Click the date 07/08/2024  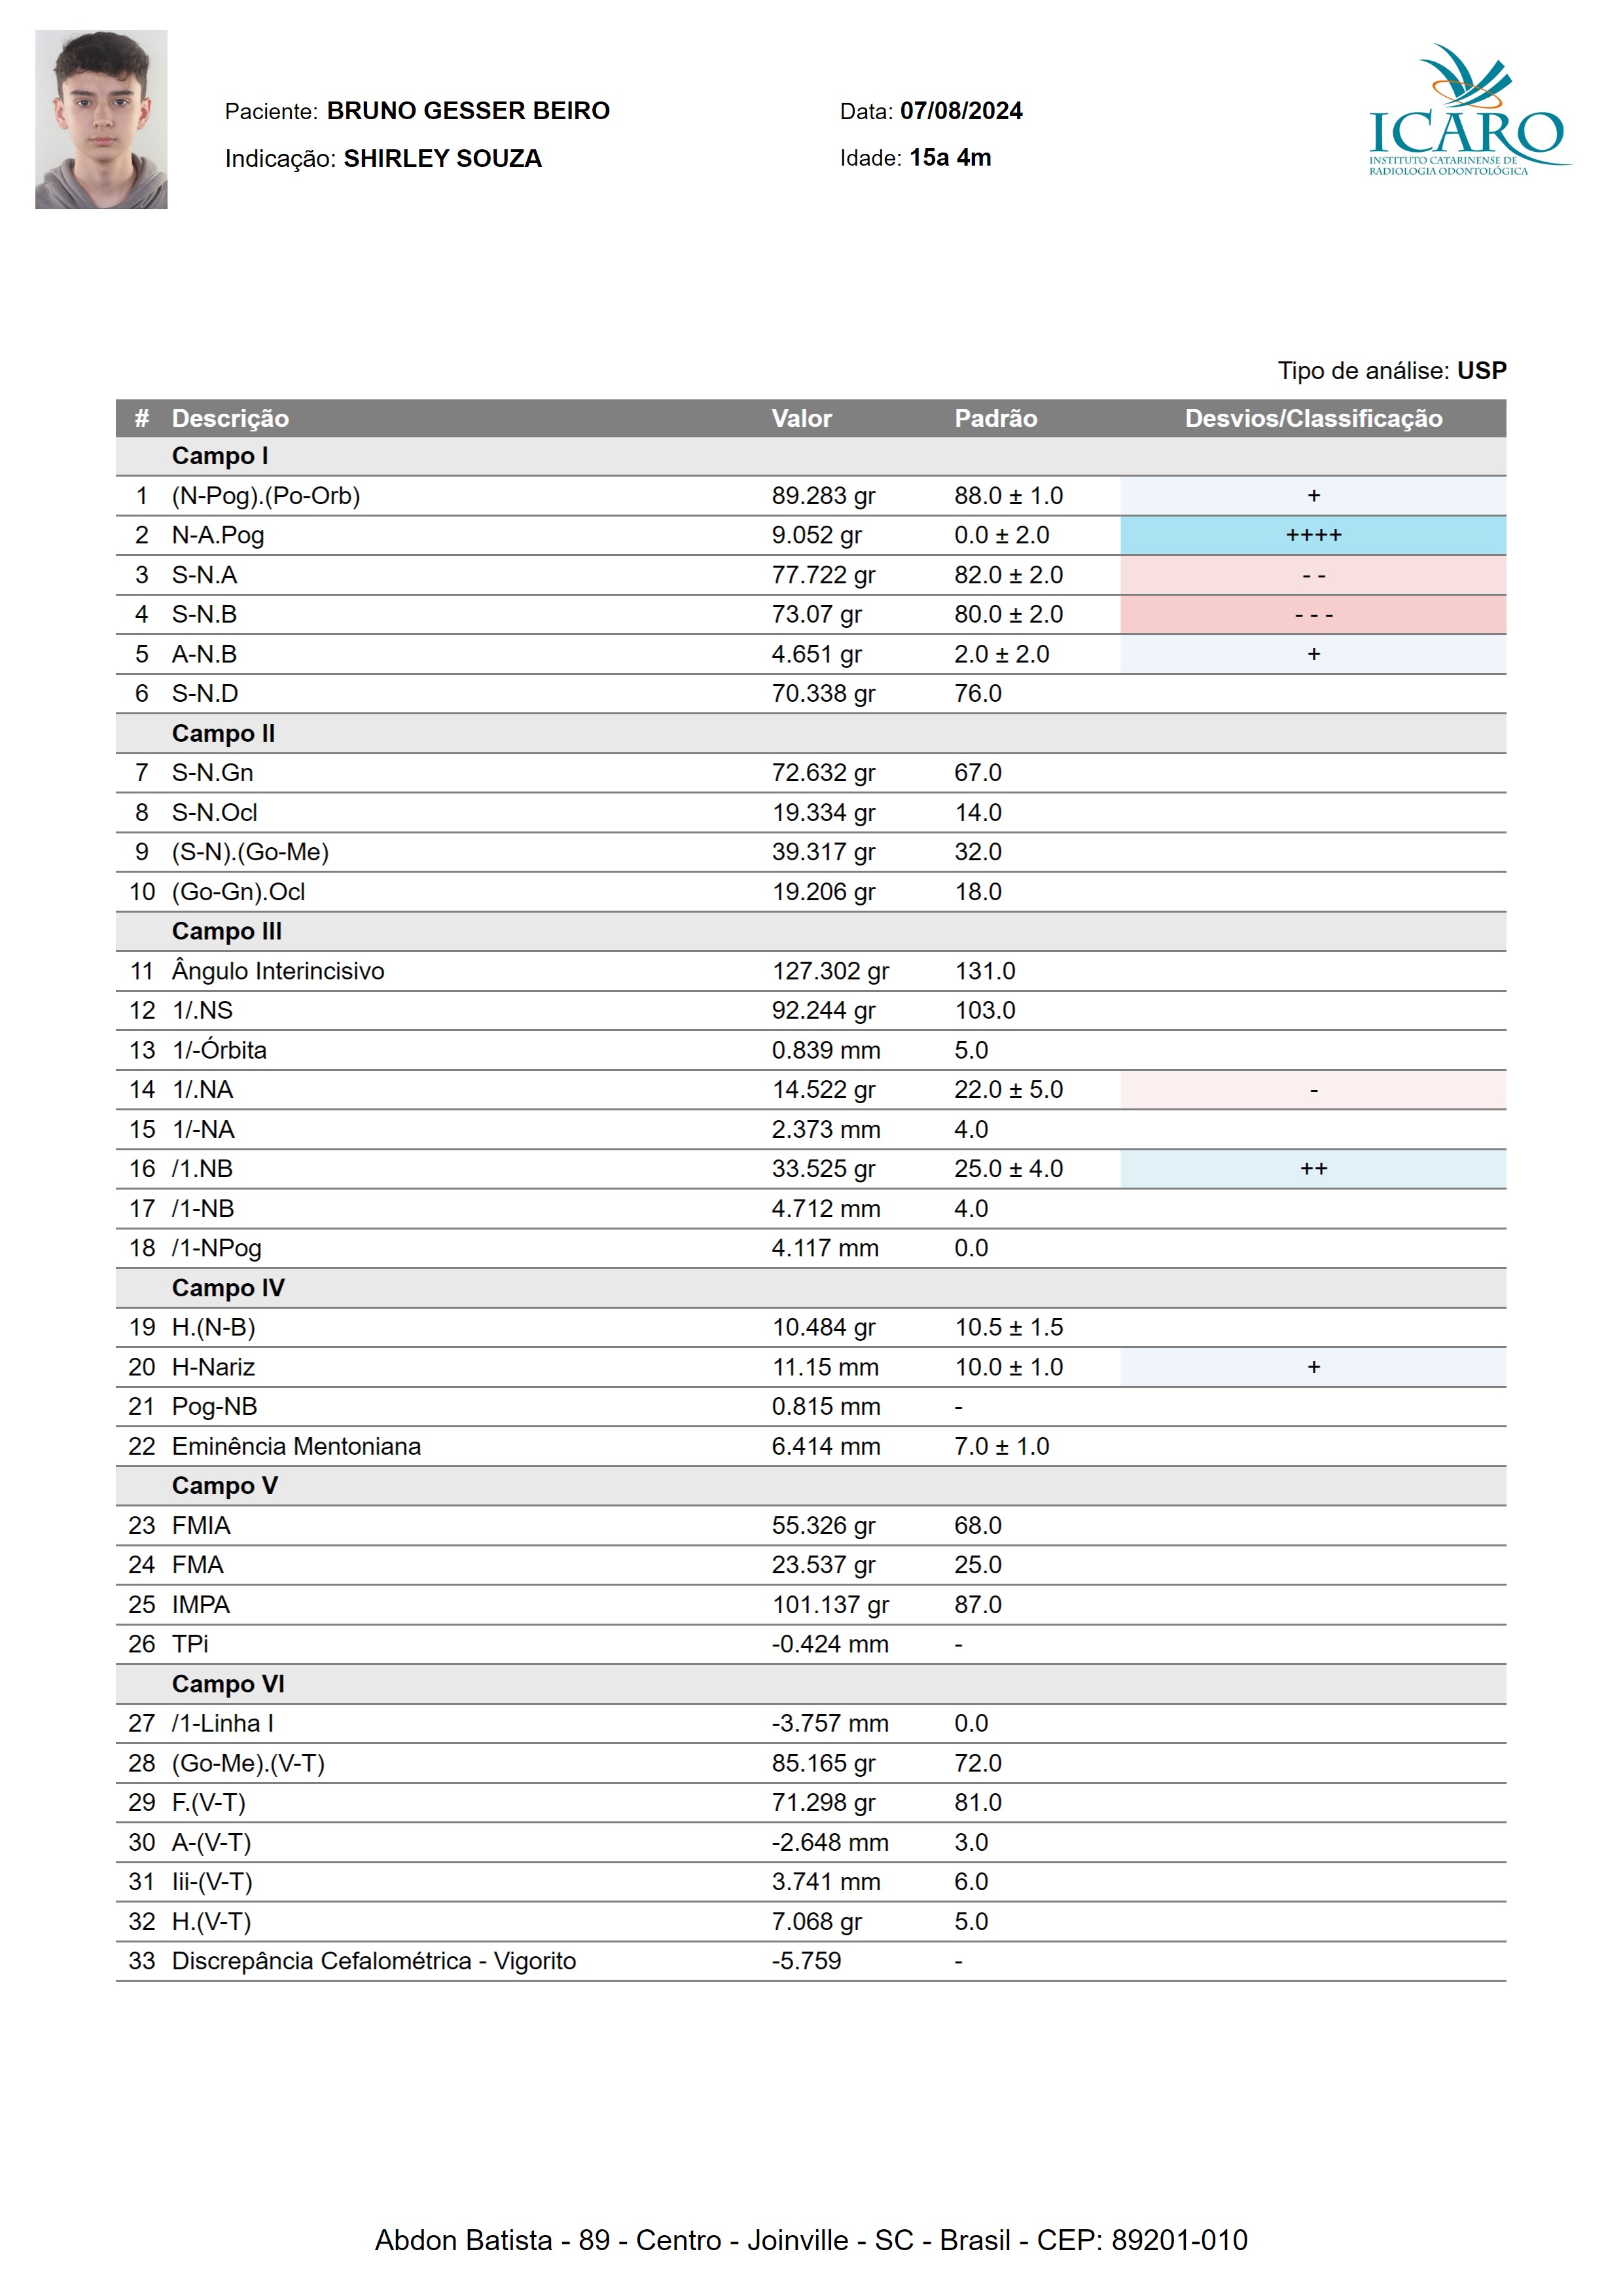pos(961,111)
